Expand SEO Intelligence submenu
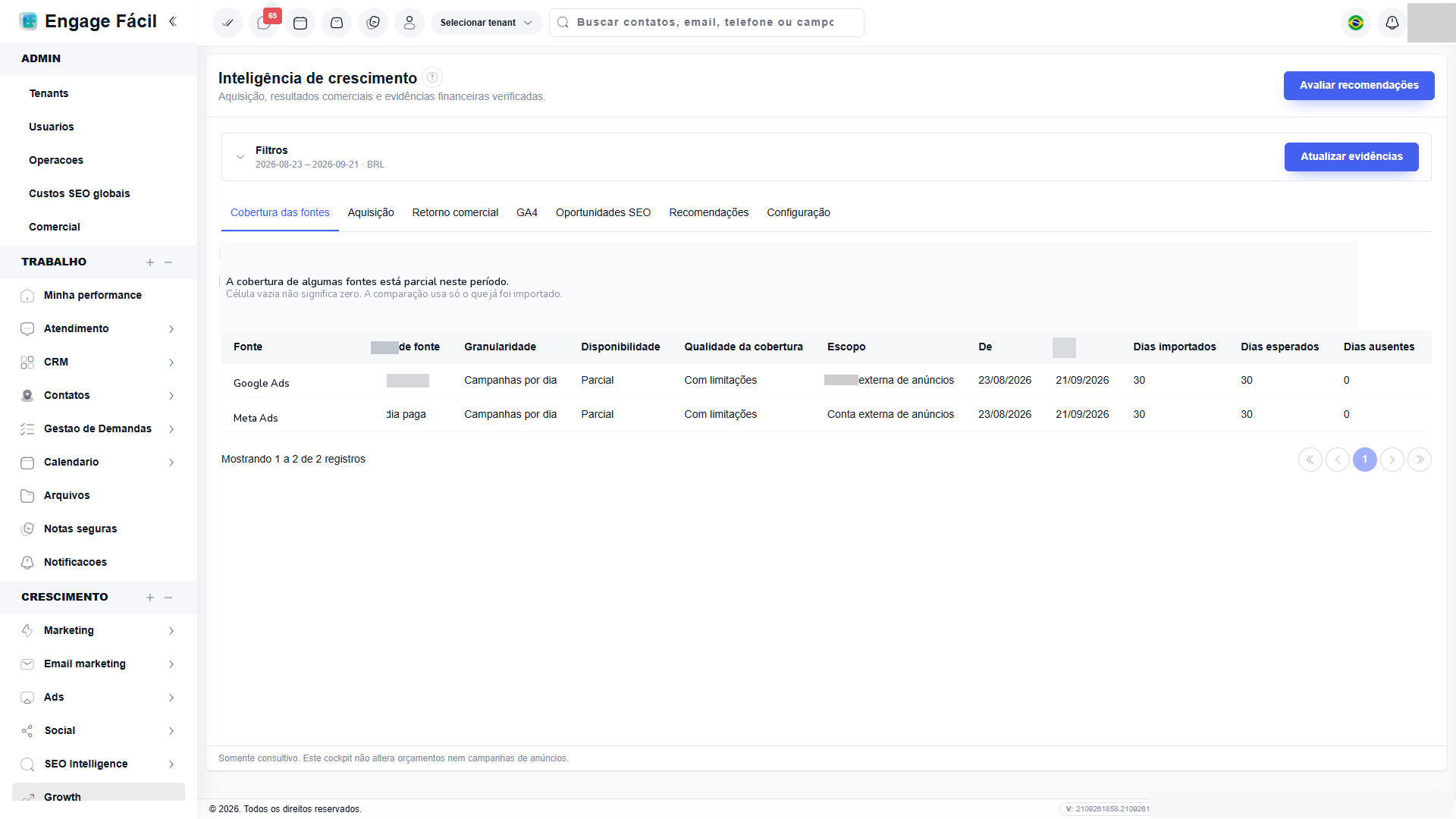This screenshot has width=1456, height=819. [99, 764]
